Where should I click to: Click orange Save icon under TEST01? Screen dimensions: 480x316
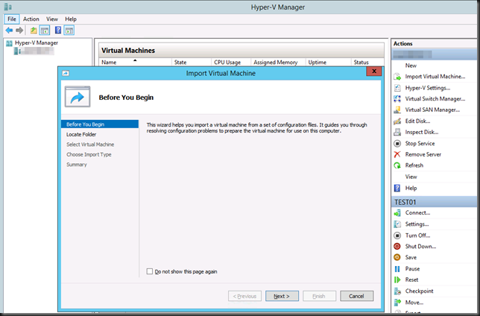pyautogui.click(x=397, y=258)
